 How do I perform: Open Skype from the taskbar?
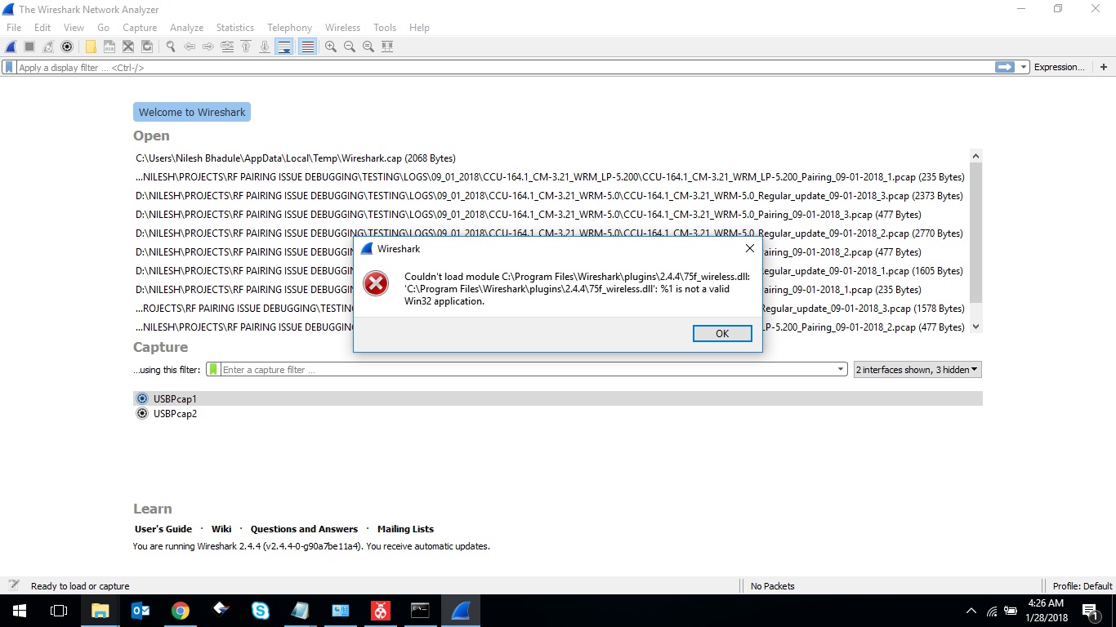pos(261,610)
